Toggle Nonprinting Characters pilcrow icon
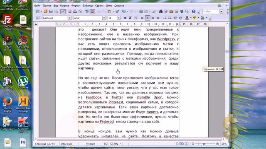This screenshot has width=266, height=149. pos(182,12)
